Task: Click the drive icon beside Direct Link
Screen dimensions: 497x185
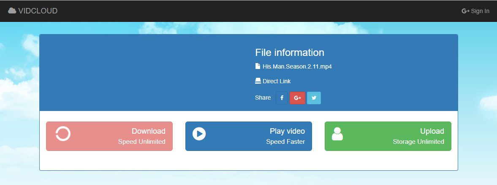Action: click(258, 81)
